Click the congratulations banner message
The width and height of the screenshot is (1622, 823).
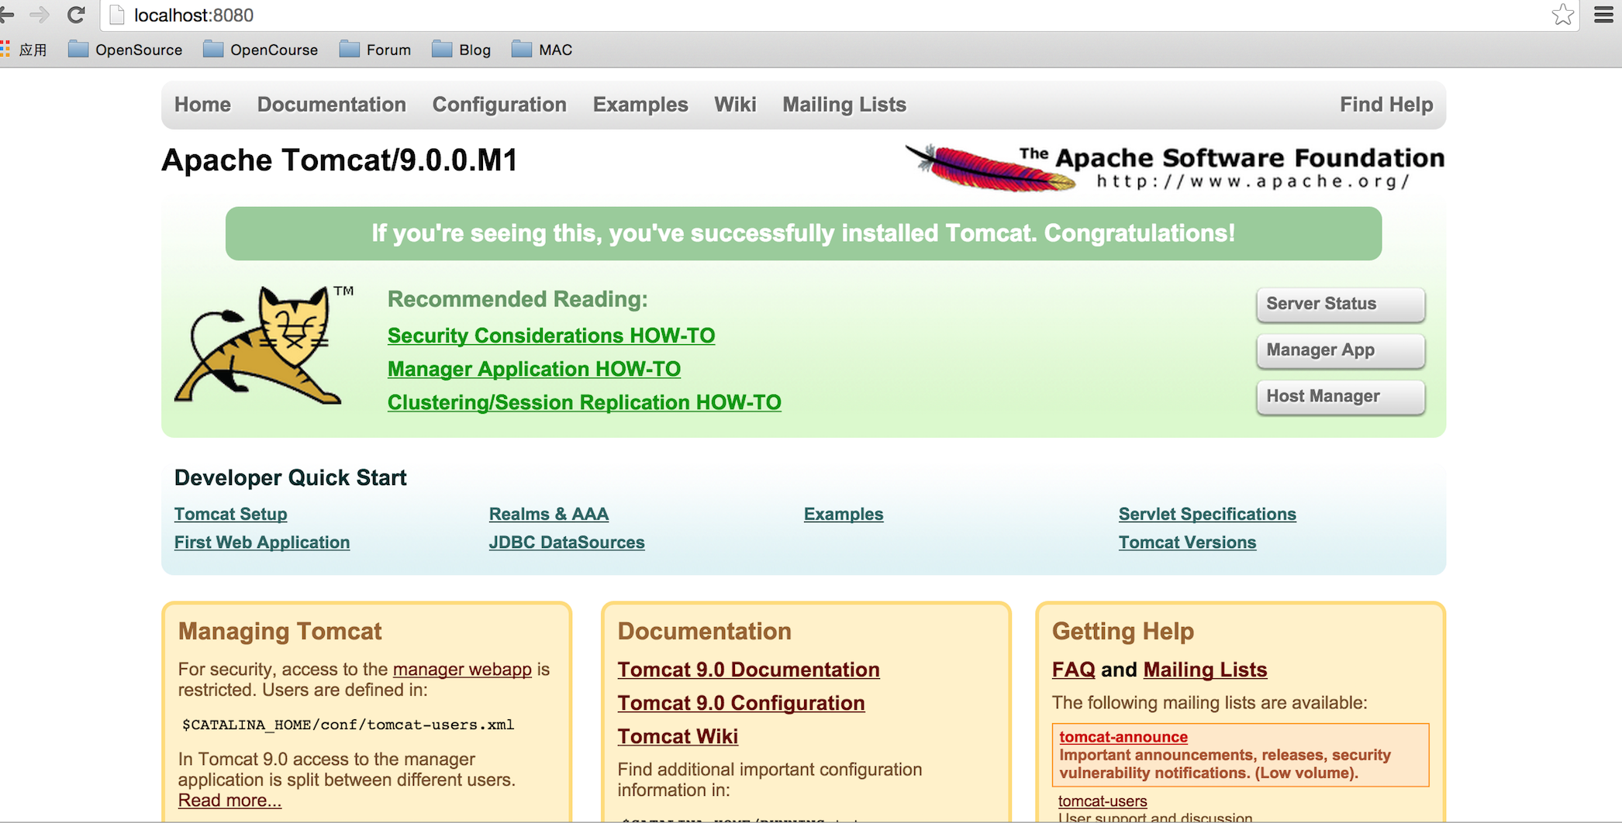pyautogui.click(x=803, y=233)
